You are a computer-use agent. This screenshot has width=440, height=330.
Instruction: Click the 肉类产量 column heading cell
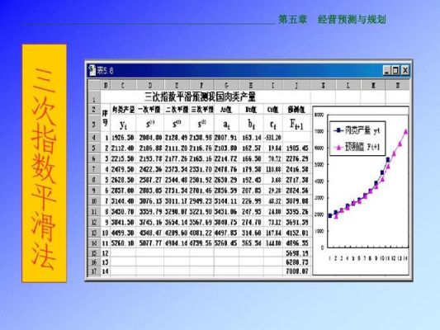(x=123, y=110)
